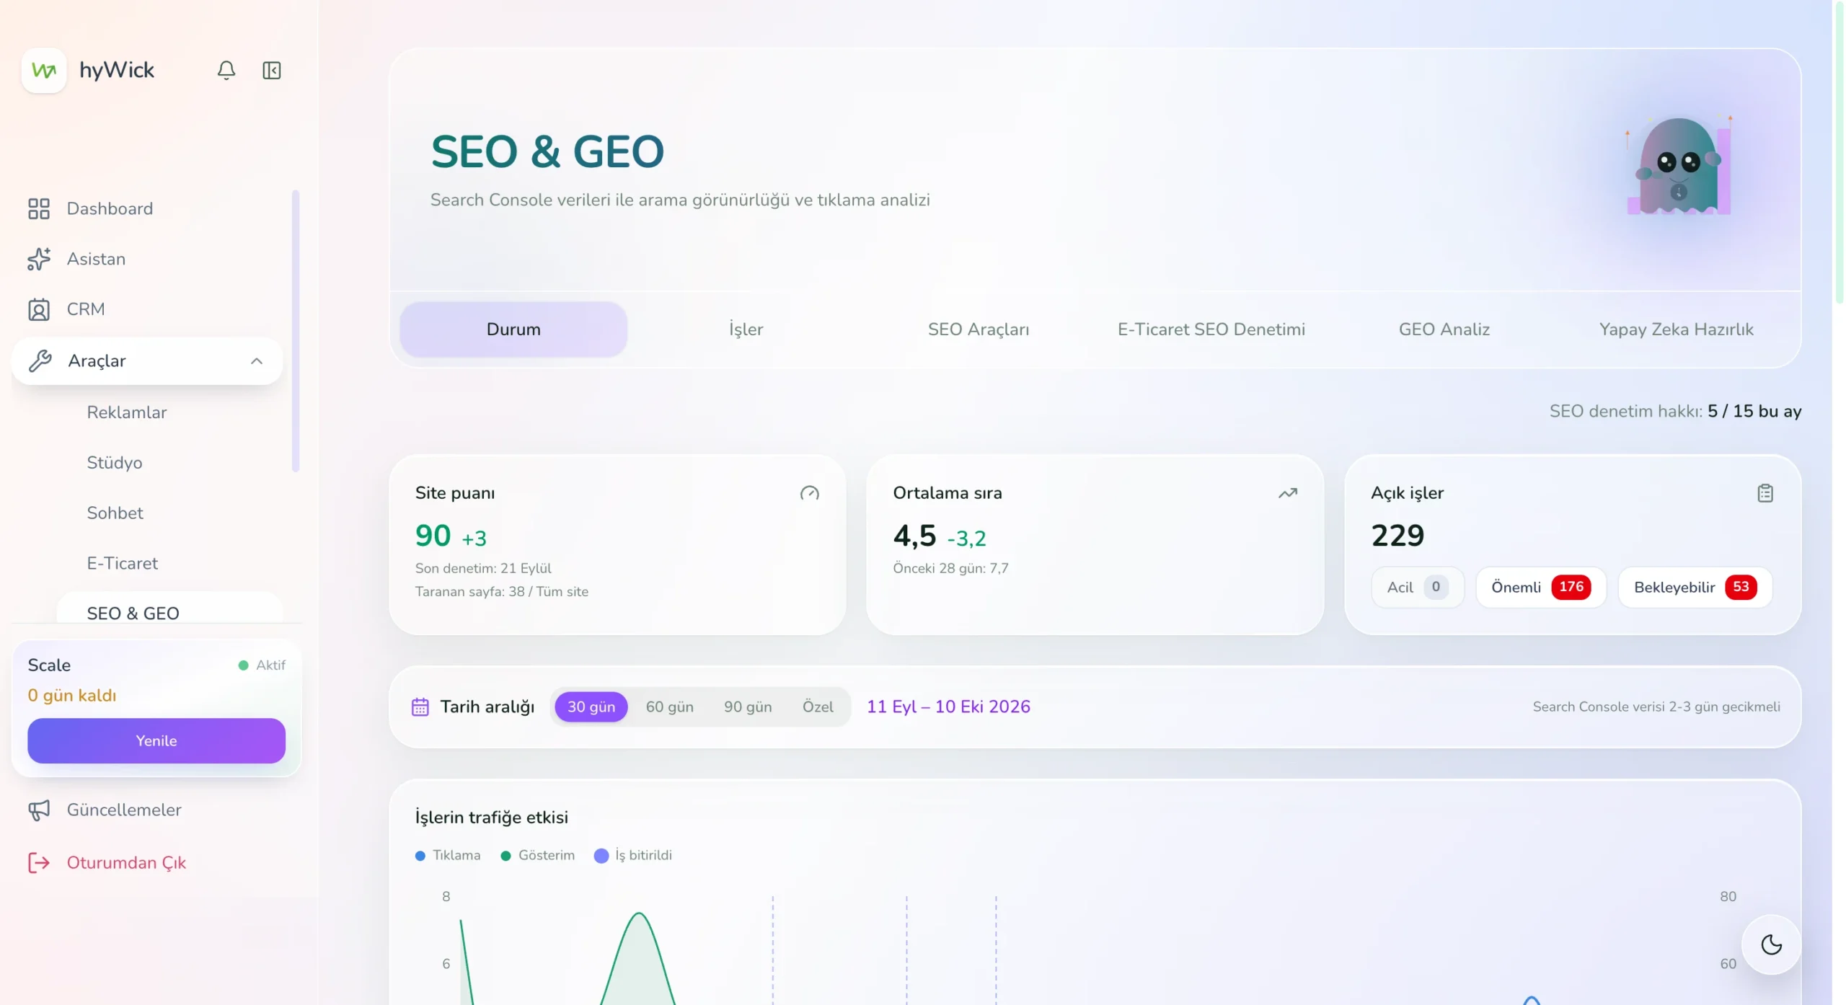This screenshot has height=1005, width=1846.
Task: Toggle Gösterim series in legend
Action: [x=538, y=855]
